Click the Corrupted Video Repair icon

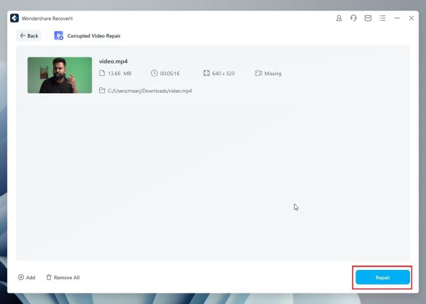click(59, 35)
